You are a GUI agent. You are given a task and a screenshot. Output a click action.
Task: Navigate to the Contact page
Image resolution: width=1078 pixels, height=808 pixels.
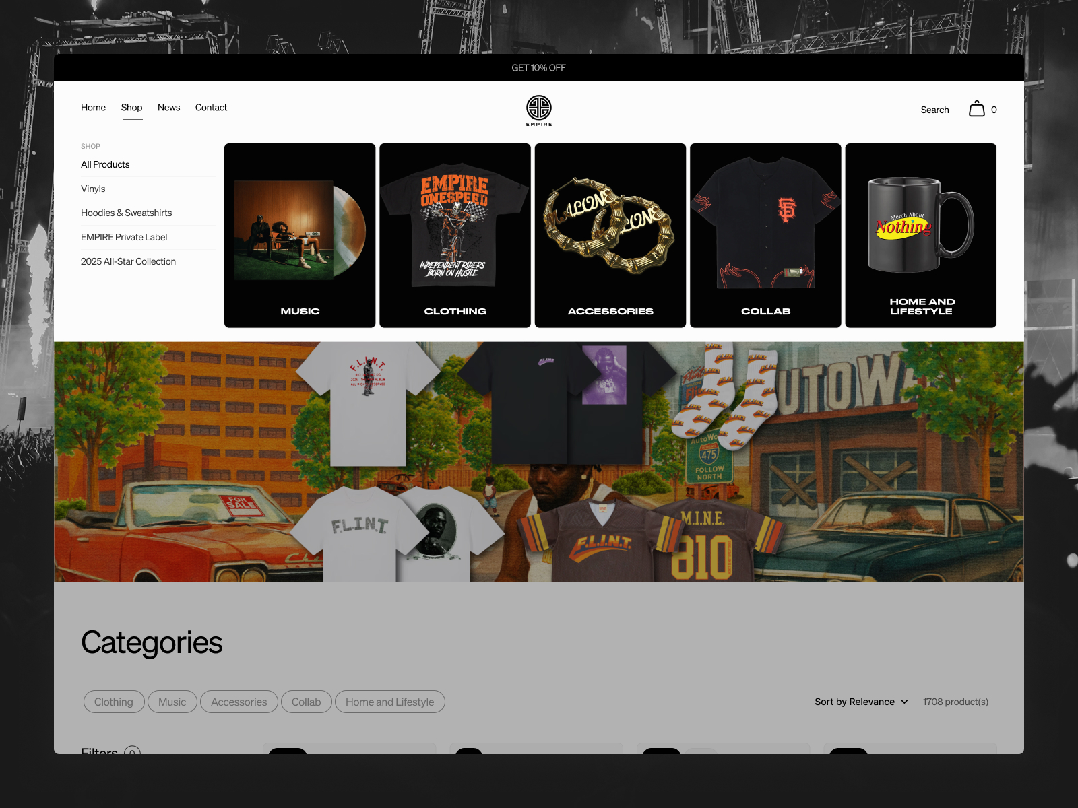pos(211,108)
